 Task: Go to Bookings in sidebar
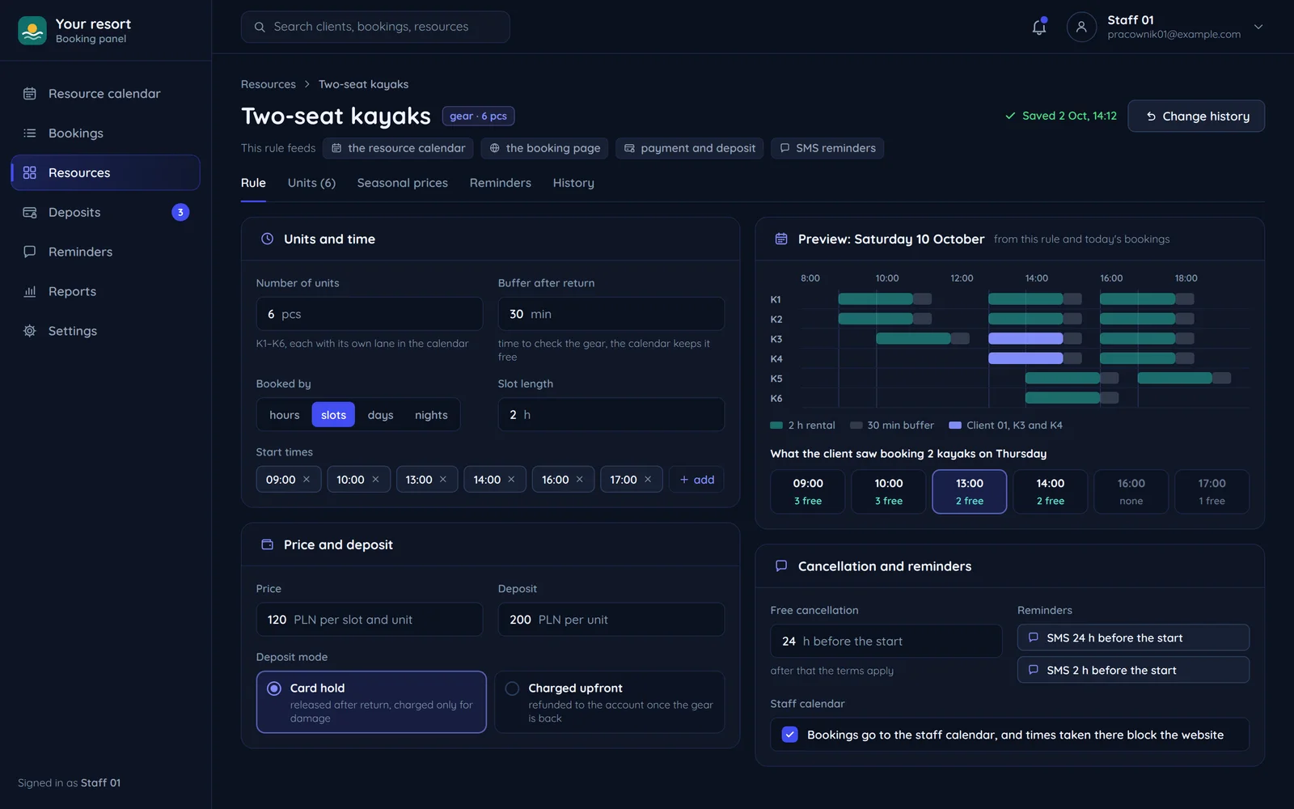pyautogui.click(x=105, y=133)
